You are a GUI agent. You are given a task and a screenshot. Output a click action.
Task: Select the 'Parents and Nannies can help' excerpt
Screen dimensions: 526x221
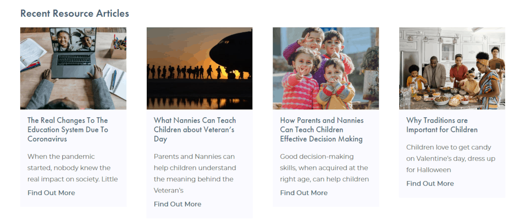pos(195,173)
